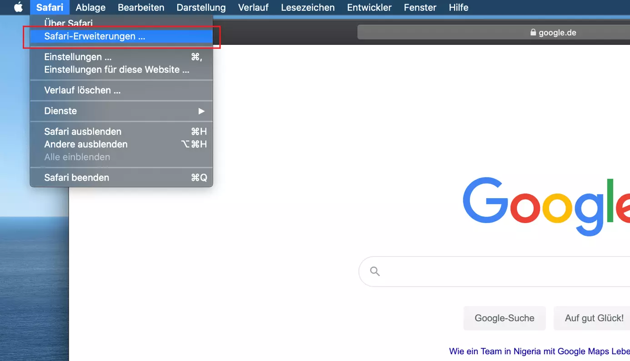Choose Über Safari from the menu
The width and height of the screenshot is (630, 361).
pyautogui.click(x=121, y=23)
